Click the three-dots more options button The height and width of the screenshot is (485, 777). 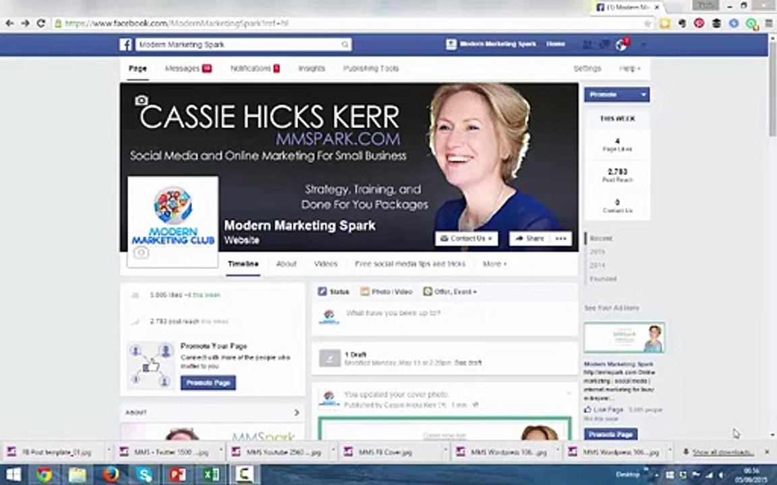click(x=561, y=238)
